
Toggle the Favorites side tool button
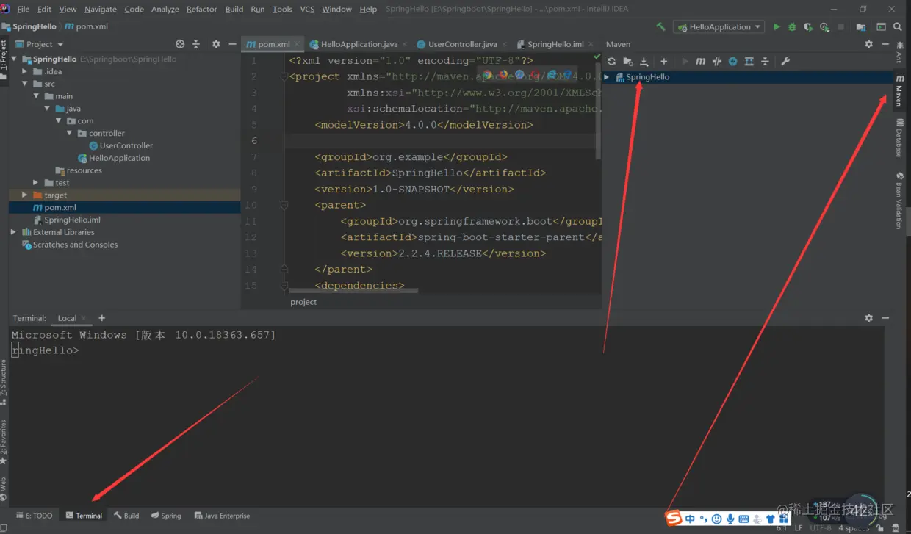pyautogui.click(x=4, y=442)
